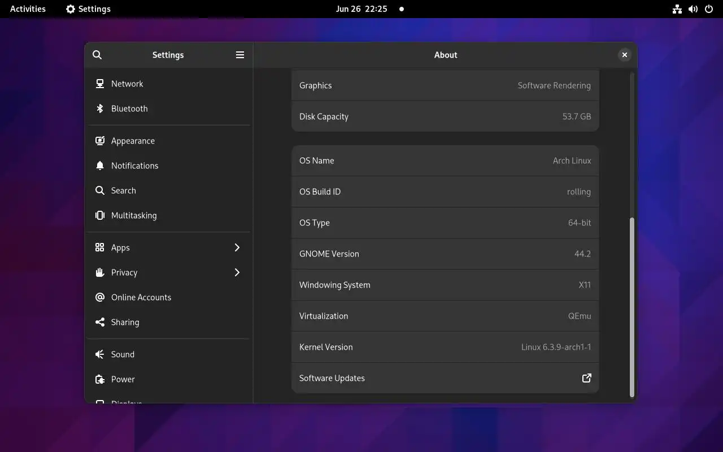Select Bluetooth label in the sidebar

click(x=129, y=108)
